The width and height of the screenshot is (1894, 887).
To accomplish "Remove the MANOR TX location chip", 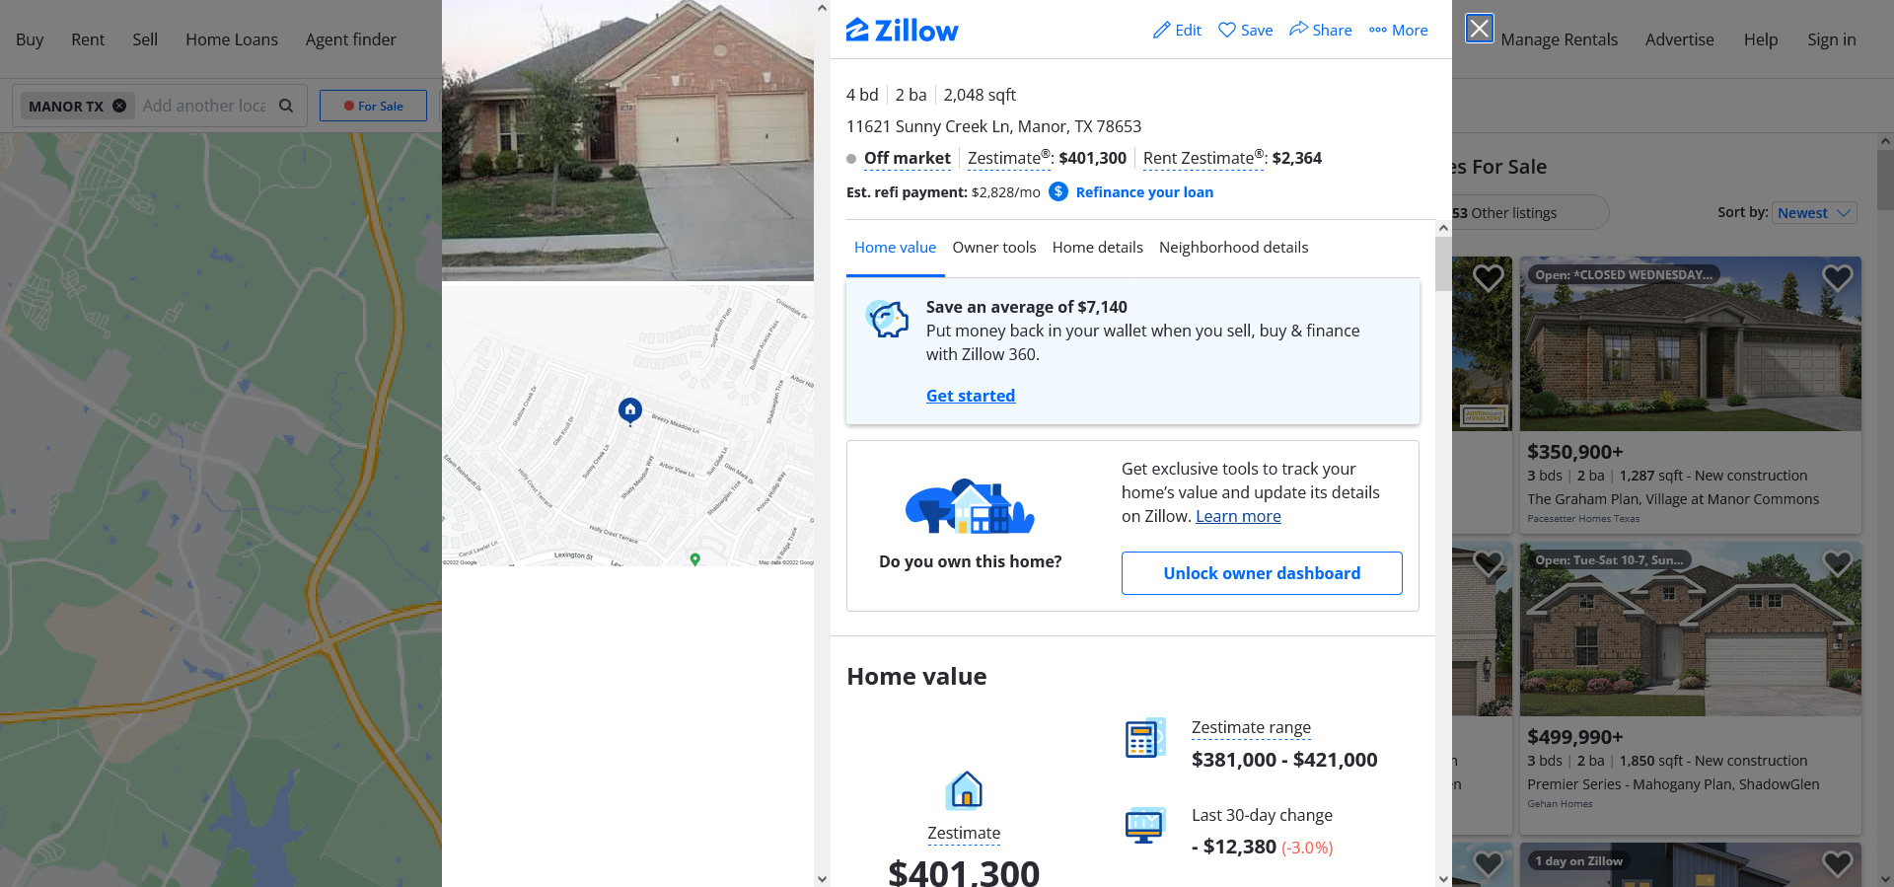I will (x=119, y=106).
